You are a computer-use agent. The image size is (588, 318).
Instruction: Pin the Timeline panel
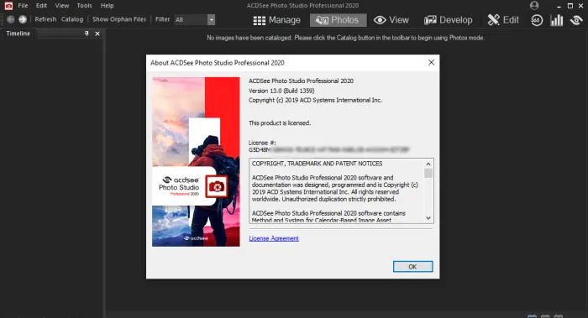pyautogui.click(x=87, y=34)
